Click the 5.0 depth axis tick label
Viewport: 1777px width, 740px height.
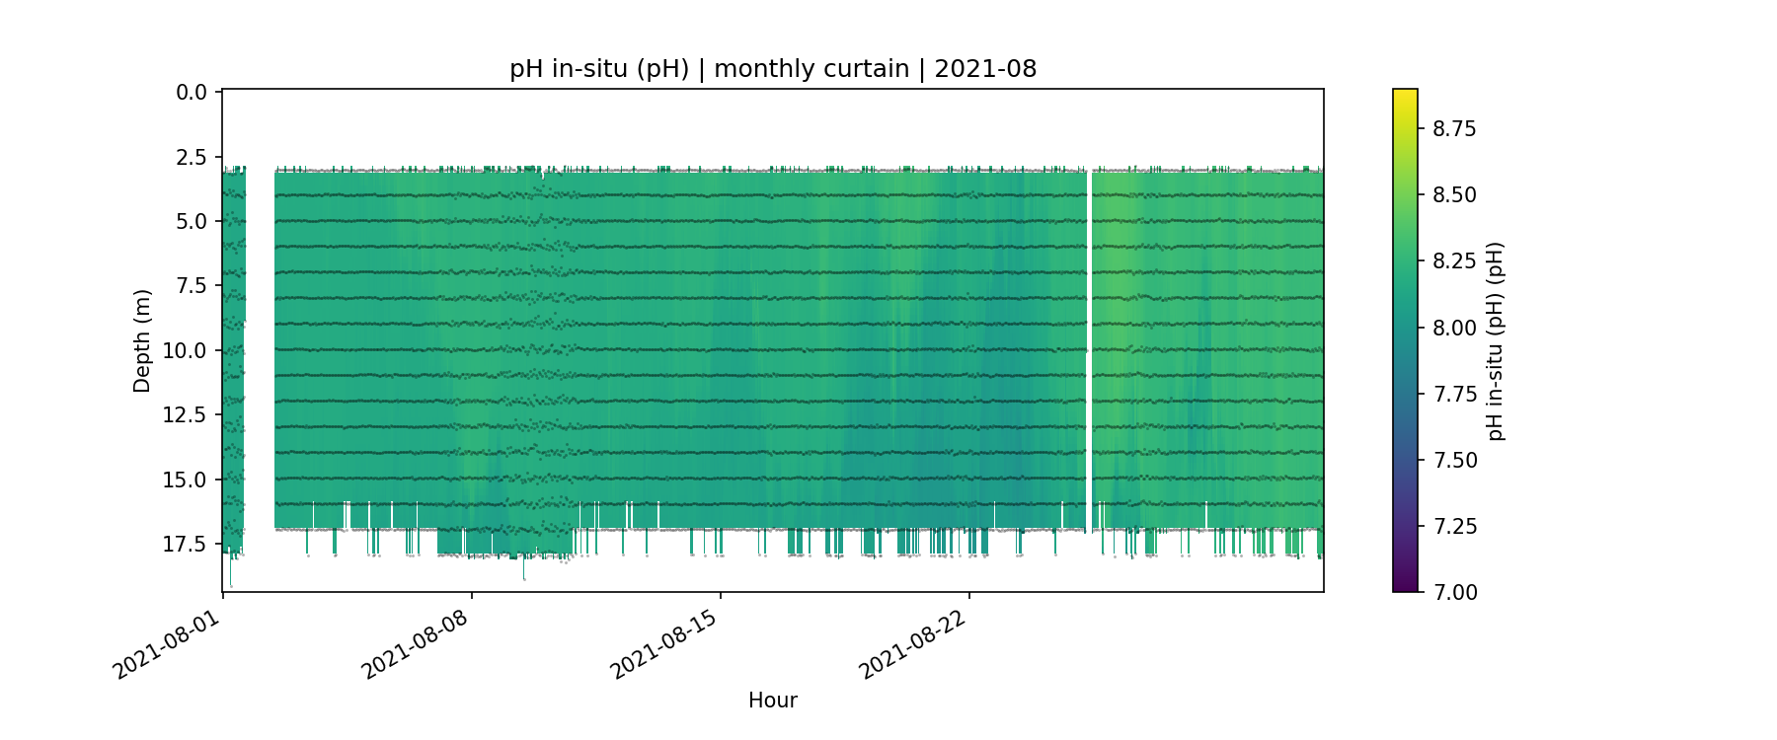192,222
